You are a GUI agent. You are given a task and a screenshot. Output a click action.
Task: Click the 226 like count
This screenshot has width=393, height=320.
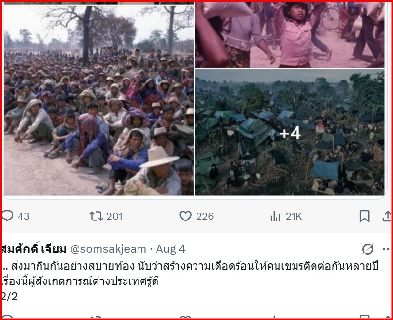(x=205, y=216)
